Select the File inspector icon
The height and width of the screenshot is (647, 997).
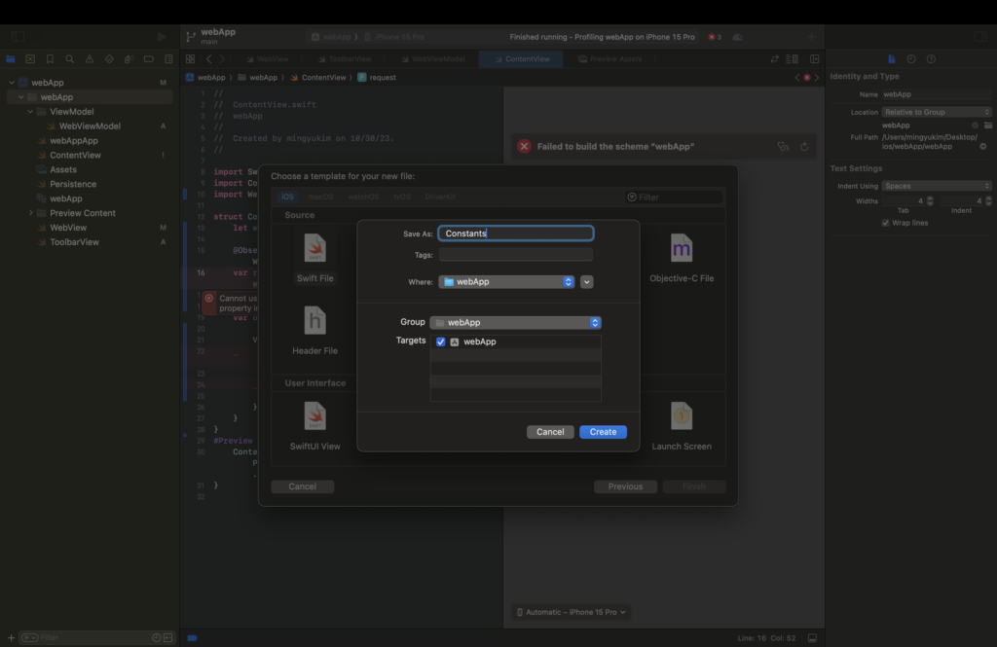pyautogui.click(x=892, y=59)
